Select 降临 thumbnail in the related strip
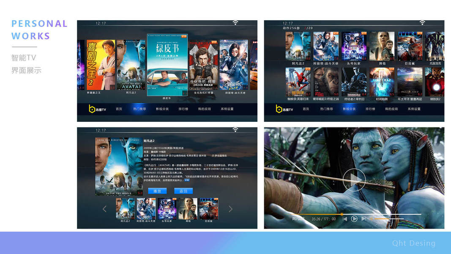 pos(188,209)
